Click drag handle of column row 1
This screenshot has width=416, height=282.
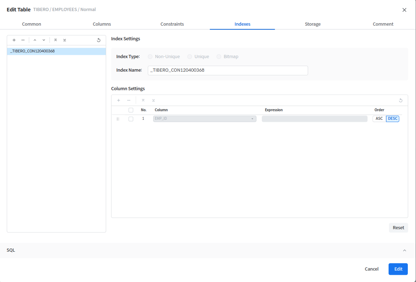click(118, 119)
